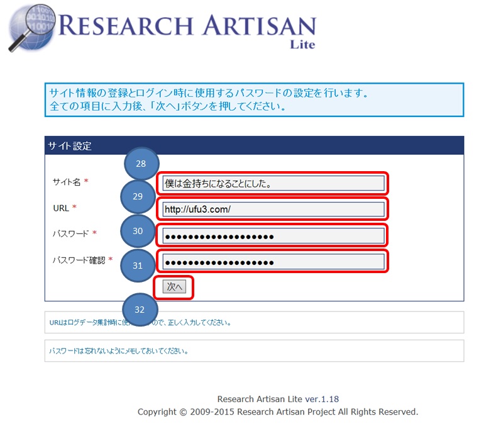Viewport: 496px width, 426px height.
Task: Click the Research Artisan Lite ver.1.18 footer text
Action: point(278,399)
